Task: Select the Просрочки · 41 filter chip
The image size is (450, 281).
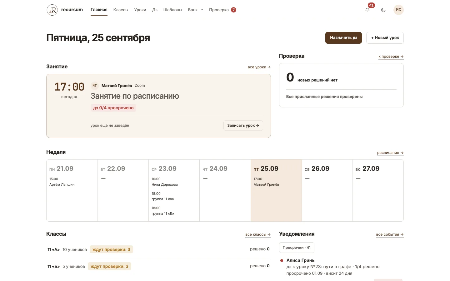Action: [297, 248]
